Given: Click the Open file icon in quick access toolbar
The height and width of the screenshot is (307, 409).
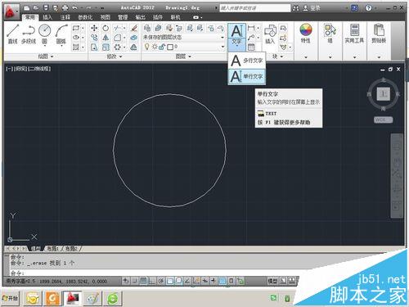Looking at the screenshot, I should [36, 8].
